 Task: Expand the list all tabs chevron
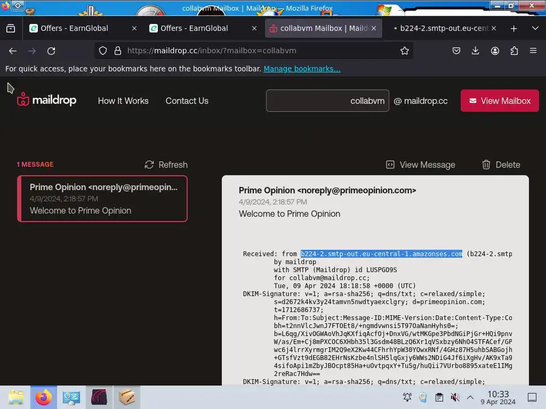(x=535, y=28)
